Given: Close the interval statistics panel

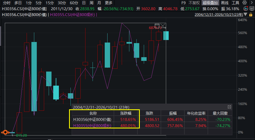Looking at the screenshot, I should coord(229,107).
